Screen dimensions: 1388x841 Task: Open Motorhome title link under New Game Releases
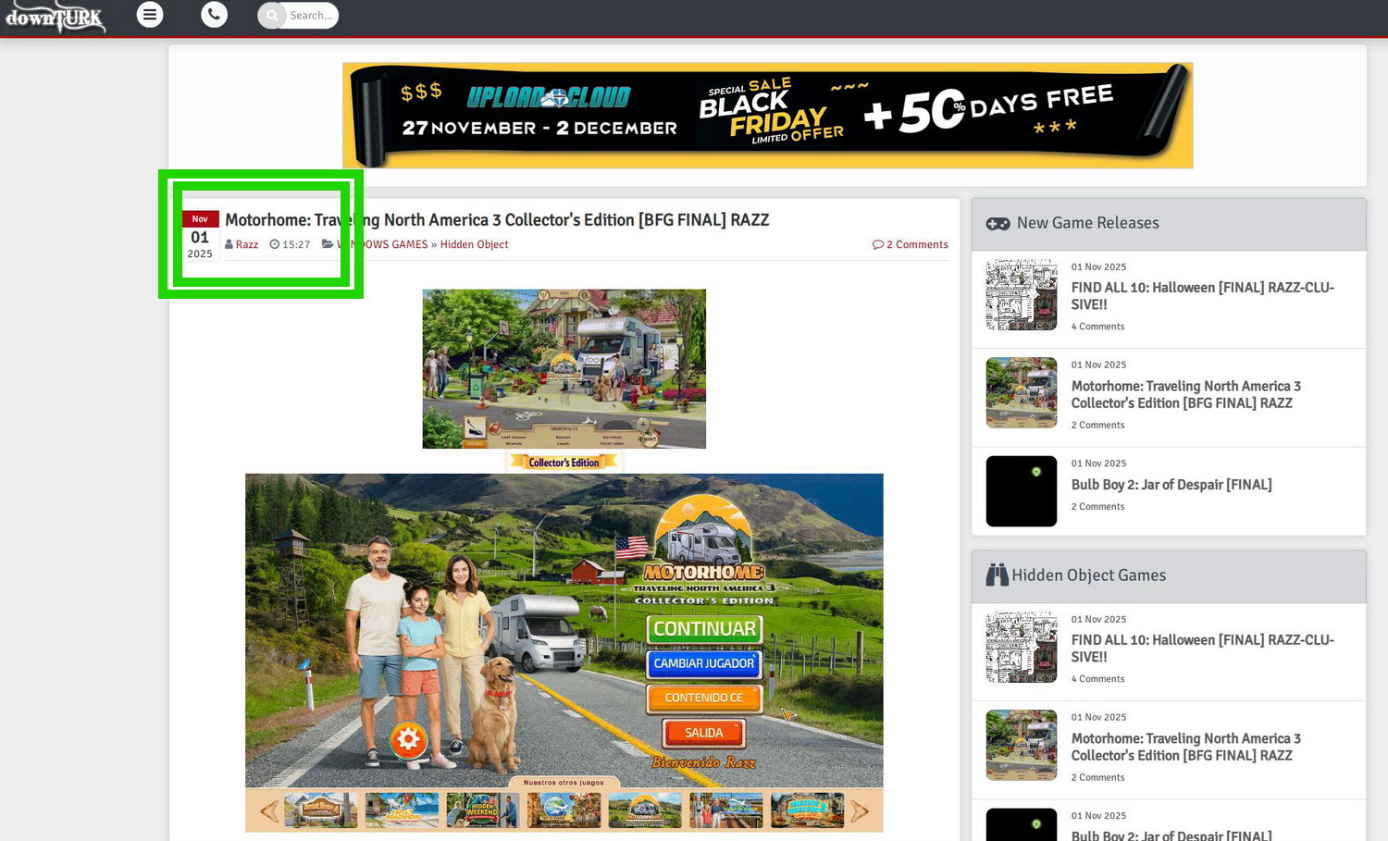(x=1186, y=394)
